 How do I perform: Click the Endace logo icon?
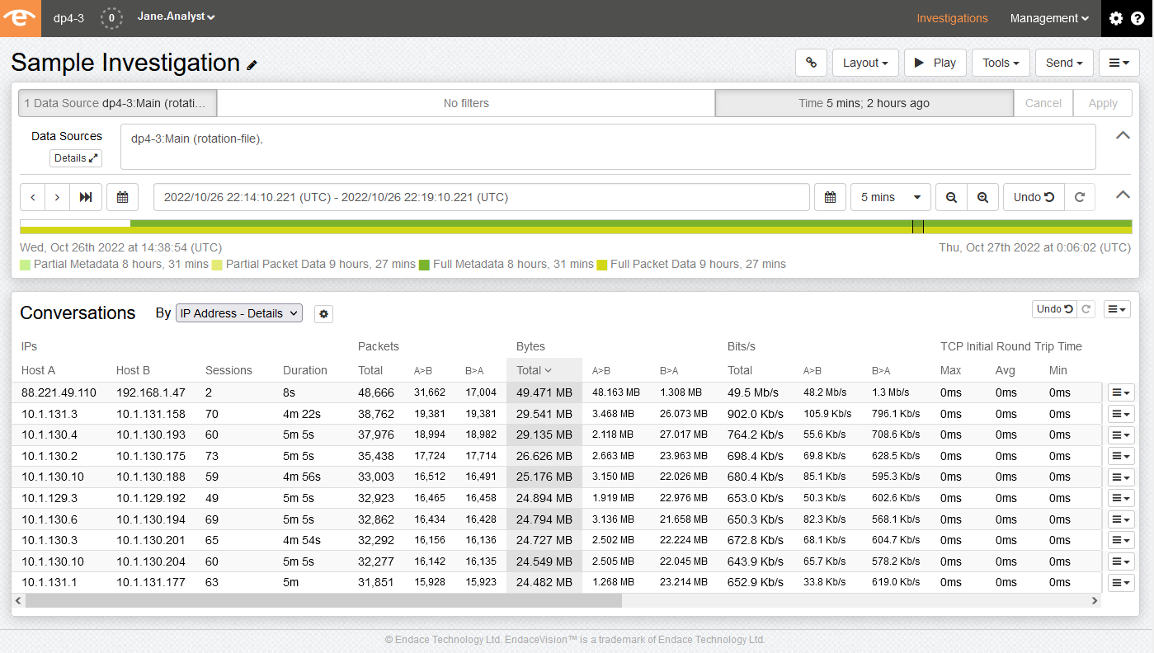(21, 18)
